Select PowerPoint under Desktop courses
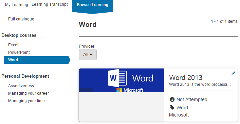Image resolution: width=240 pixels, height=124 pixels. tap(19, 52)
